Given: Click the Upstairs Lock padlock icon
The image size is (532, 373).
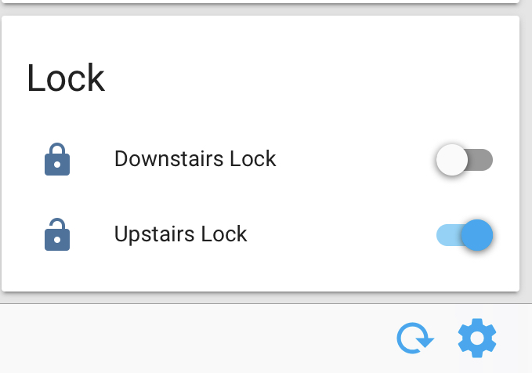Looking at the screenshot, I should pos(57,234).
